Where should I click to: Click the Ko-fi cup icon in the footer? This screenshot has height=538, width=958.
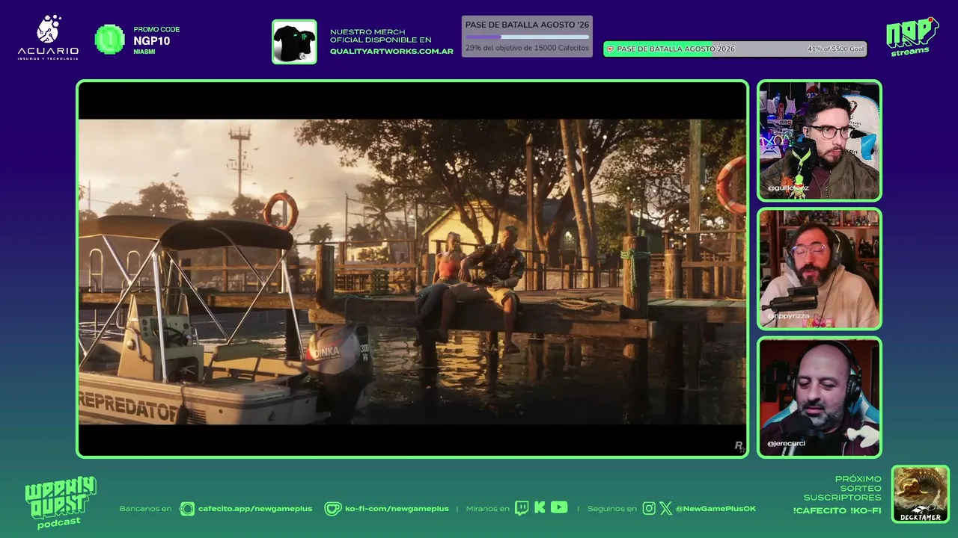click(x=332, y=509)
